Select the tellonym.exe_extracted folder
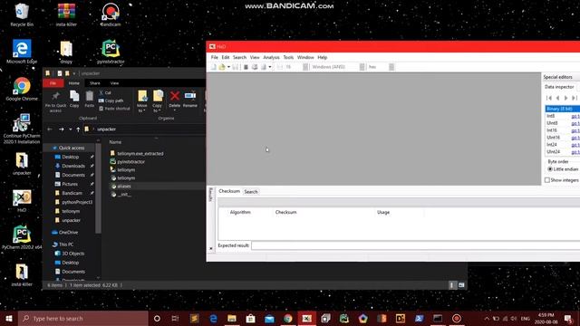This screenshot has height=326, width=580. click(140, 153)
